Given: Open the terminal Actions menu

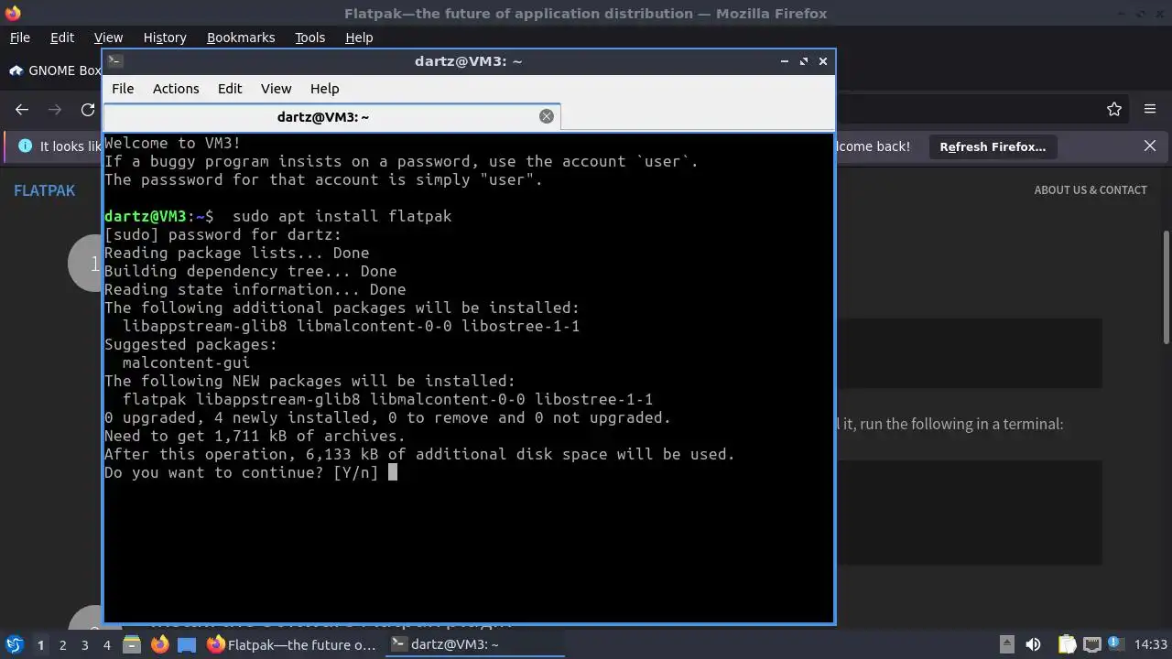Looking at the screenshot, I should tap(176, 89).
